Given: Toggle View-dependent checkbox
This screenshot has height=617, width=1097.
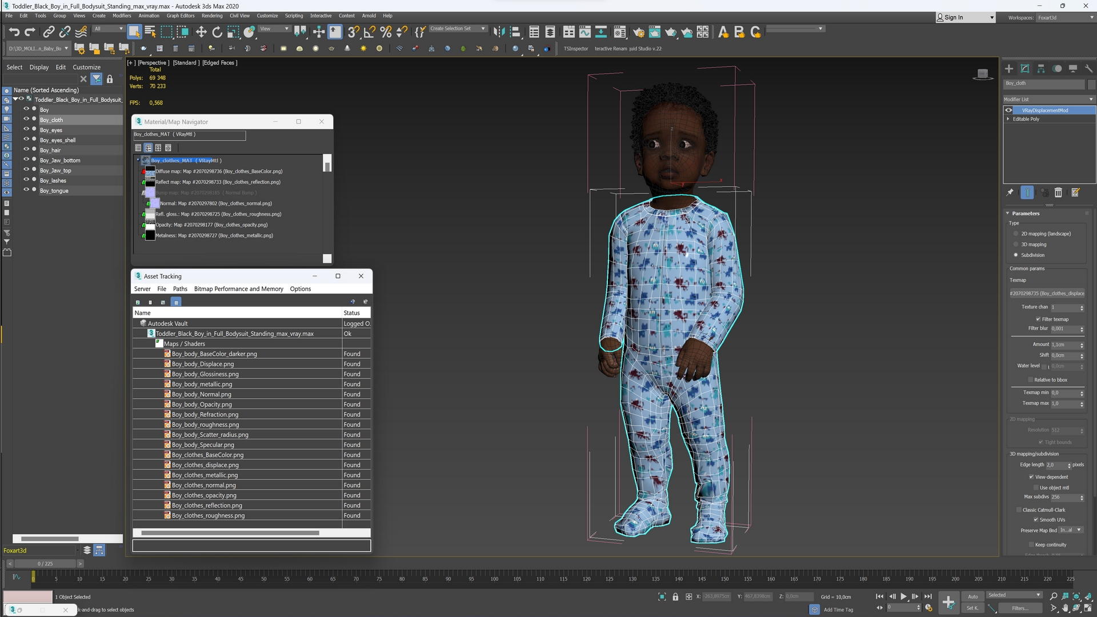Looking at the screenshot, I should coord(1031,477).
